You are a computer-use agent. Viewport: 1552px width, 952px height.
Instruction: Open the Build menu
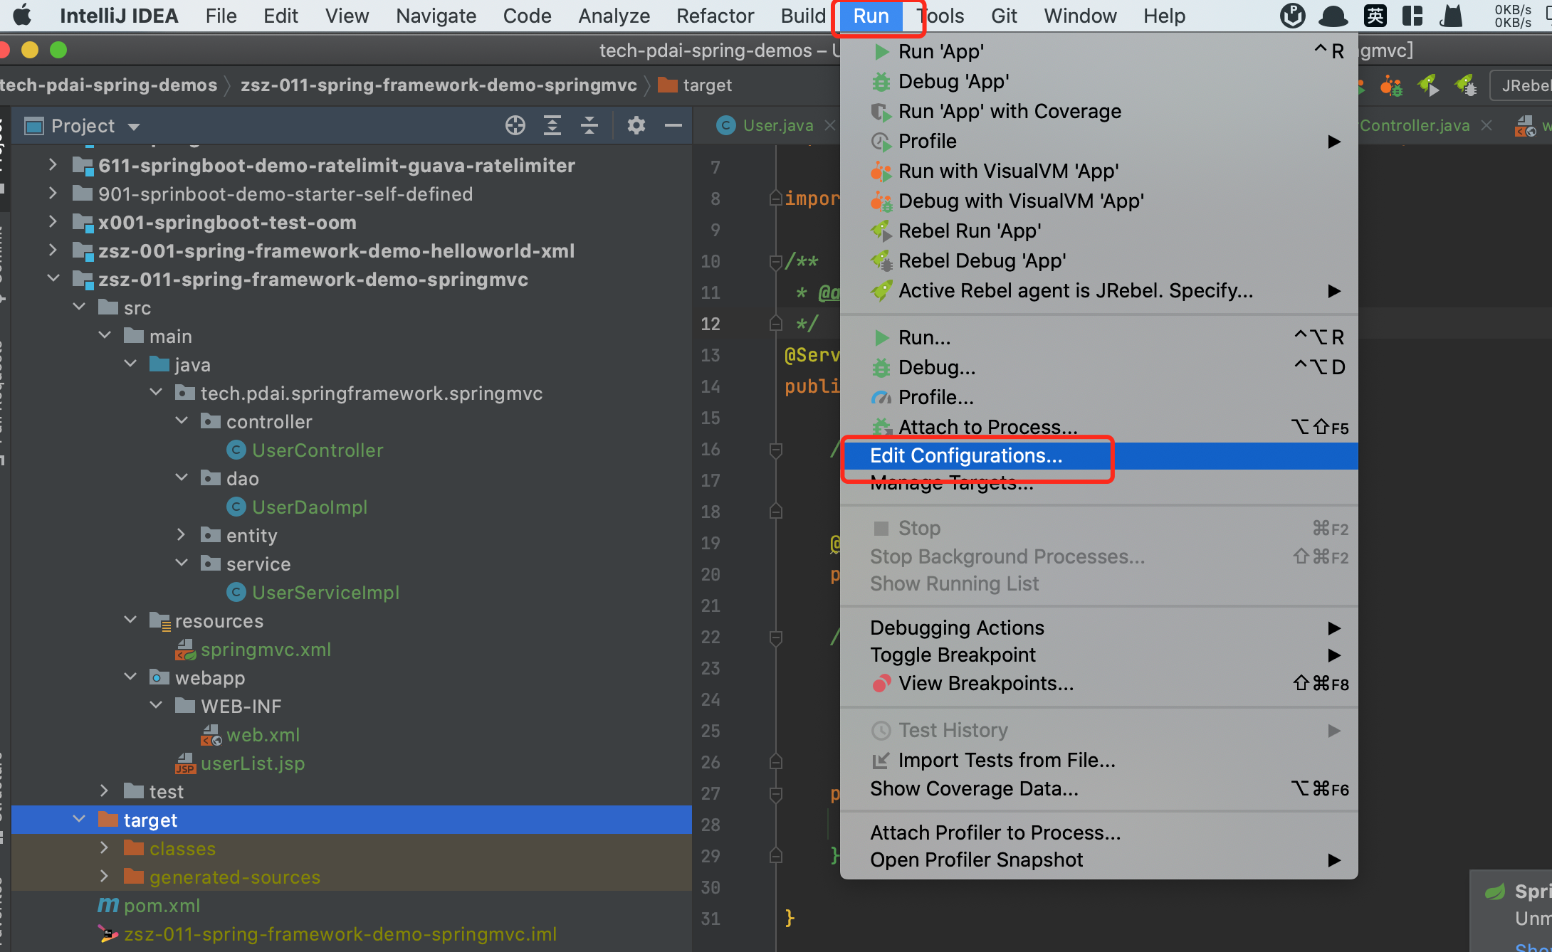click(x=803, y=16)
